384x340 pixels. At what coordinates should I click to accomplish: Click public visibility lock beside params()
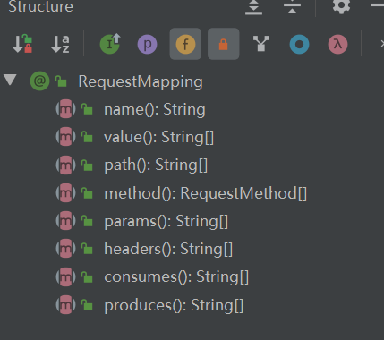coord(87,221)
